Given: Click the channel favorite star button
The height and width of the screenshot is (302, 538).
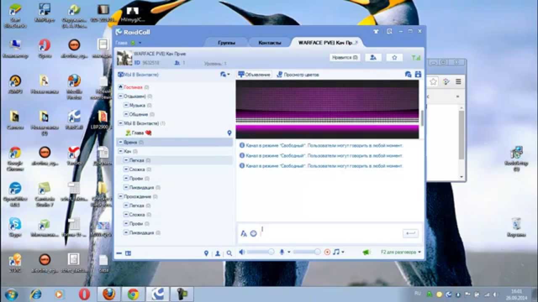Looking at the screenshot, I should [x=394, y=57].
